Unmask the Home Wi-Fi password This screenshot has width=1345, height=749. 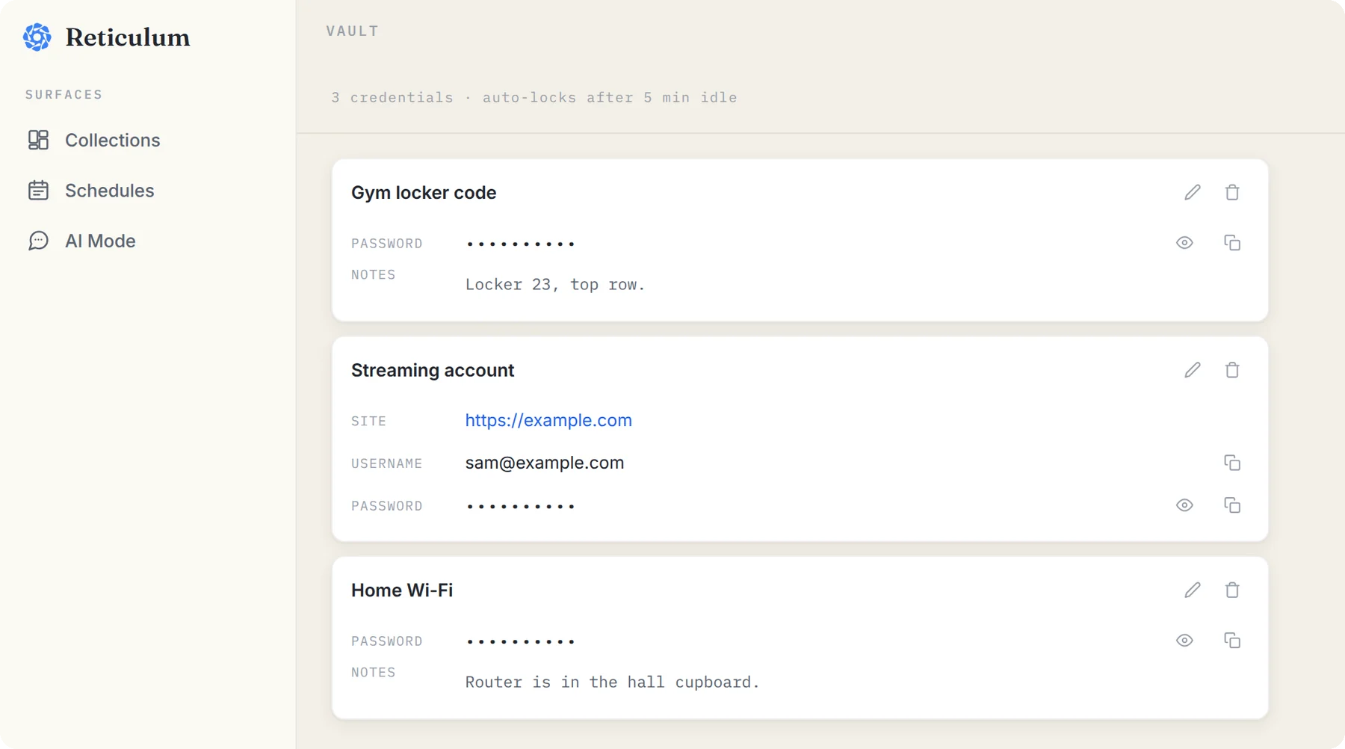(x=1184, y=641)
